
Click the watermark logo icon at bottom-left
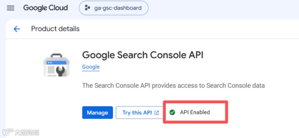click(x=8, y=132)
